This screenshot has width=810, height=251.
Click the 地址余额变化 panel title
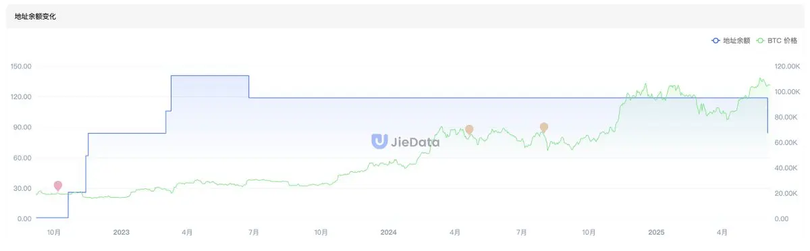(36, 16)
